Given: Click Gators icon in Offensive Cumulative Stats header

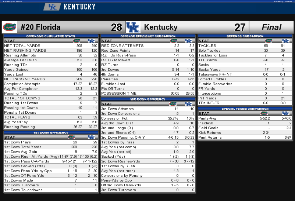Looking at the screenshot, I should click(x=77, y=41).
